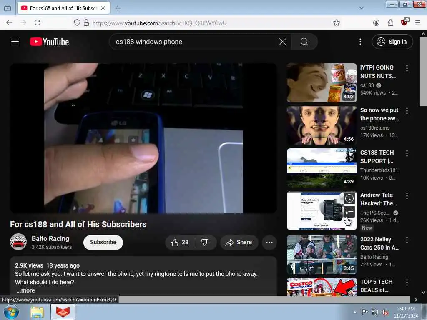
Task: Click the video player
Action: 143,138
